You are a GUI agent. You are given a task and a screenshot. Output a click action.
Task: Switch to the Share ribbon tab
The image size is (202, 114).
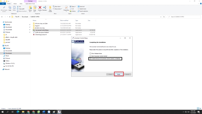(x=15, y=4)
